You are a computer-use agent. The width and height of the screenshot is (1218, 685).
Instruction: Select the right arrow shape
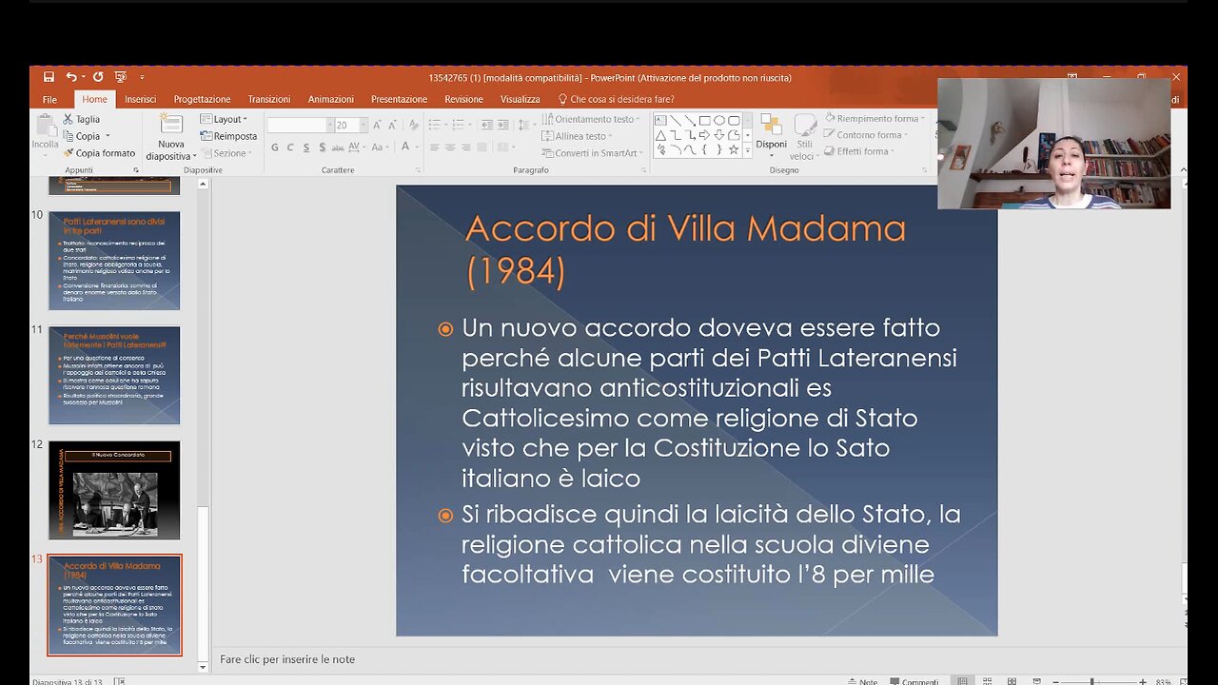pos(704,135)
